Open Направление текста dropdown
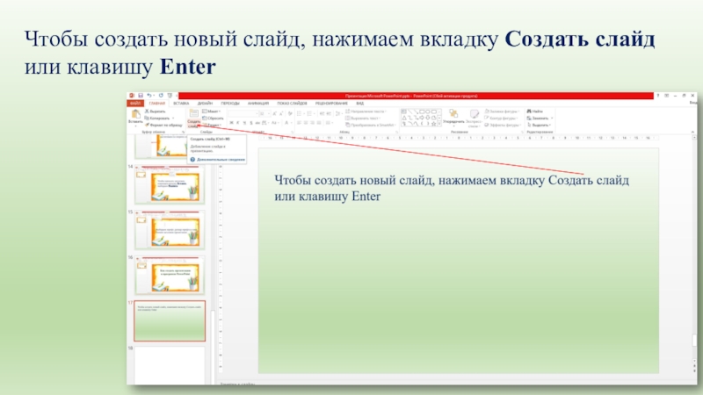 (x=366, y=111)
